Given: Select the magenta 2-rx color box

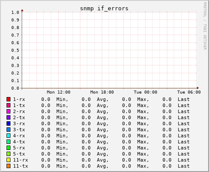Looking at the screenshot, I should click(x=9, y=111).
